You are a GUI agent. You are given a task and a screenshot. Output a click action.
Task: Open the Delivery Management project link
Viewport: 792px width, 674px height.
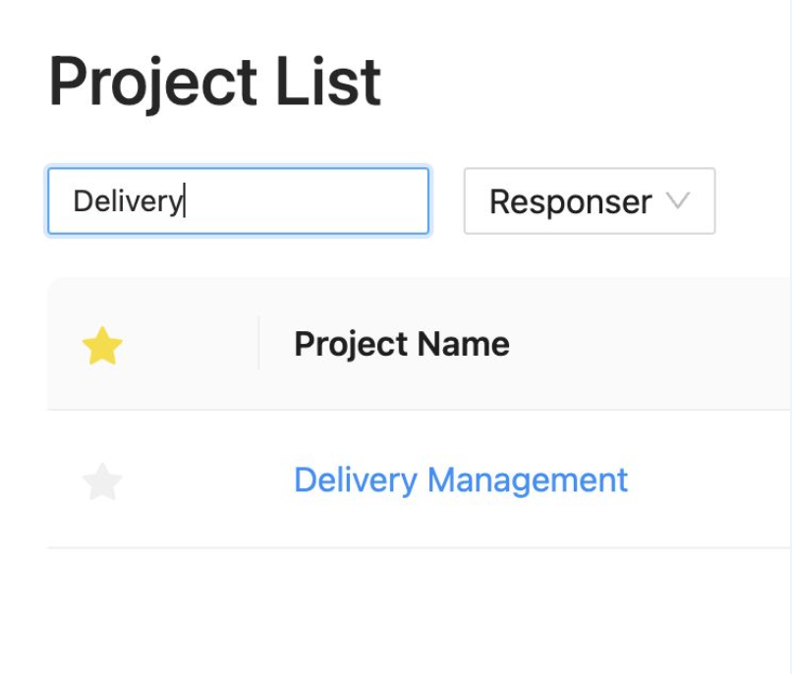tap(460, 480)
